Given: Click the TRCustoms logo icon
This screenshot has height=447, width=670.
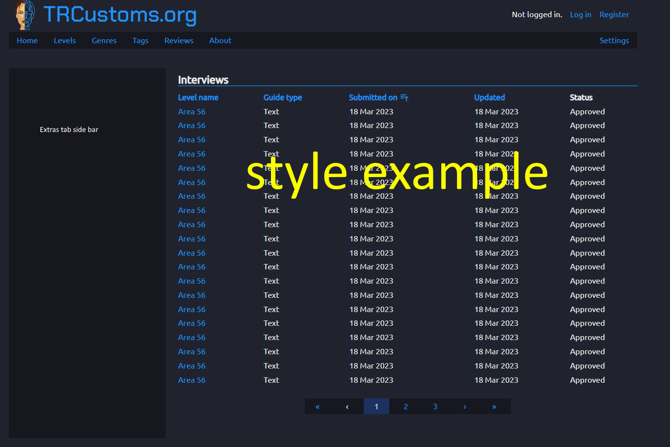Looking at the screenshot, I should 24,15.
